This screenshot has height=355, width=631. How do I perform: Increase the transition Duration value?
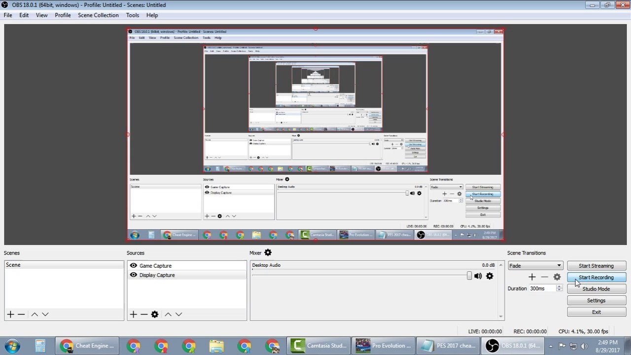click(x=559, y=287)
